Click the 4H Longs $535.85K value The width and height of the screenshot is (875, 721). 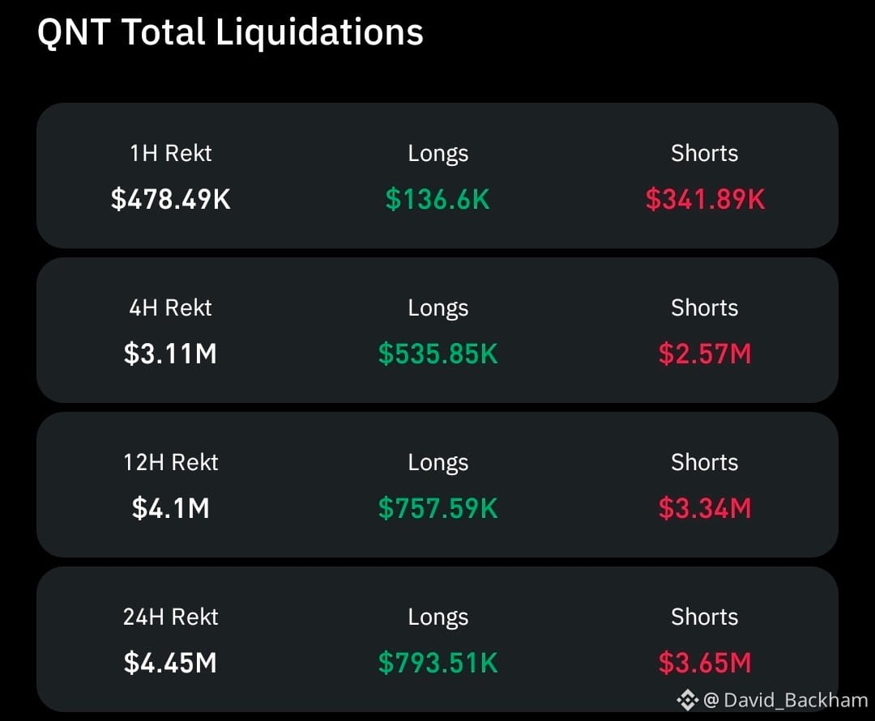[x=438, y=354]
